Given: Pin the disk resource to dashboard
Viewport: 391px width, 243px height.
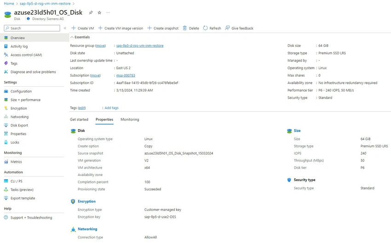Looking at the screenshot, I should pos(91,12).
